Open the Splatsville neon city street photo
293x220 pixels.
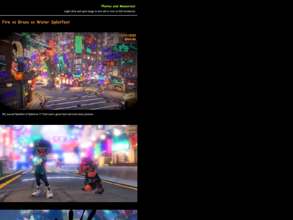click(x=68, y=71)
